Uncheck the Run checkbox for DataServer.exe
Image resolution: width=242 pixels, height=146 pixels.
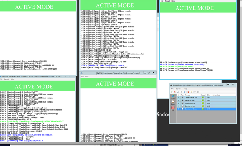[183, 103]
